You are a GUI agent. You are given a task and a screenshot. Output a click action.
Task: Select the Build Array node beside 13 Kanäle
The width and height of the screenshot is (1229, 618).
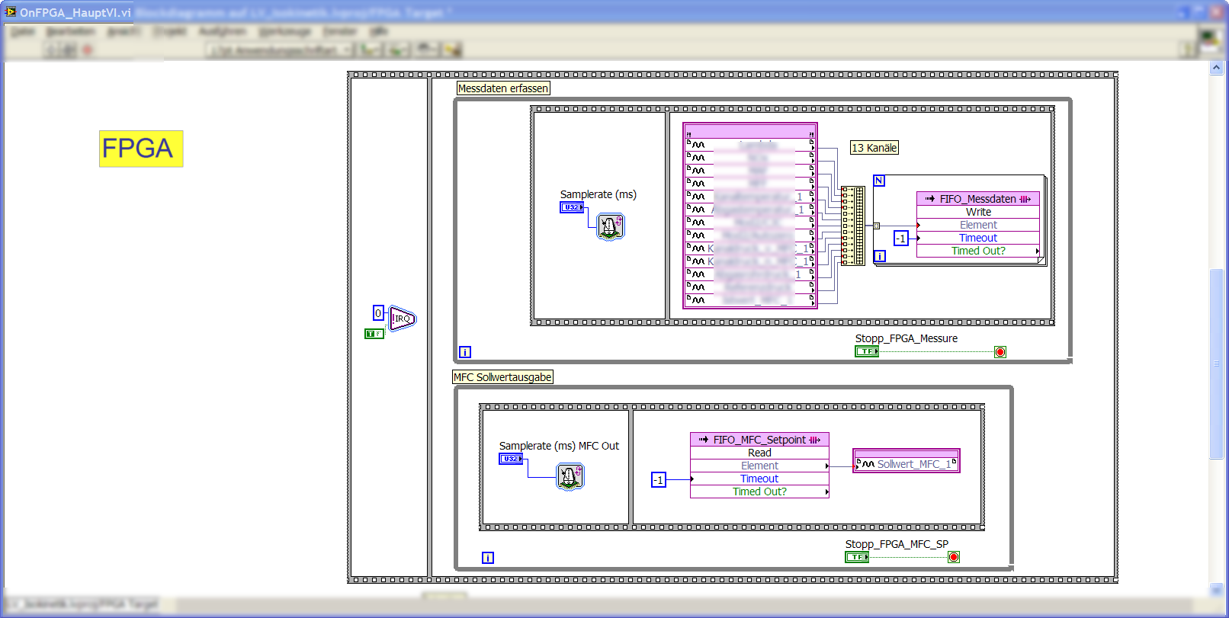pyautogui.click(x=852, y=226)
